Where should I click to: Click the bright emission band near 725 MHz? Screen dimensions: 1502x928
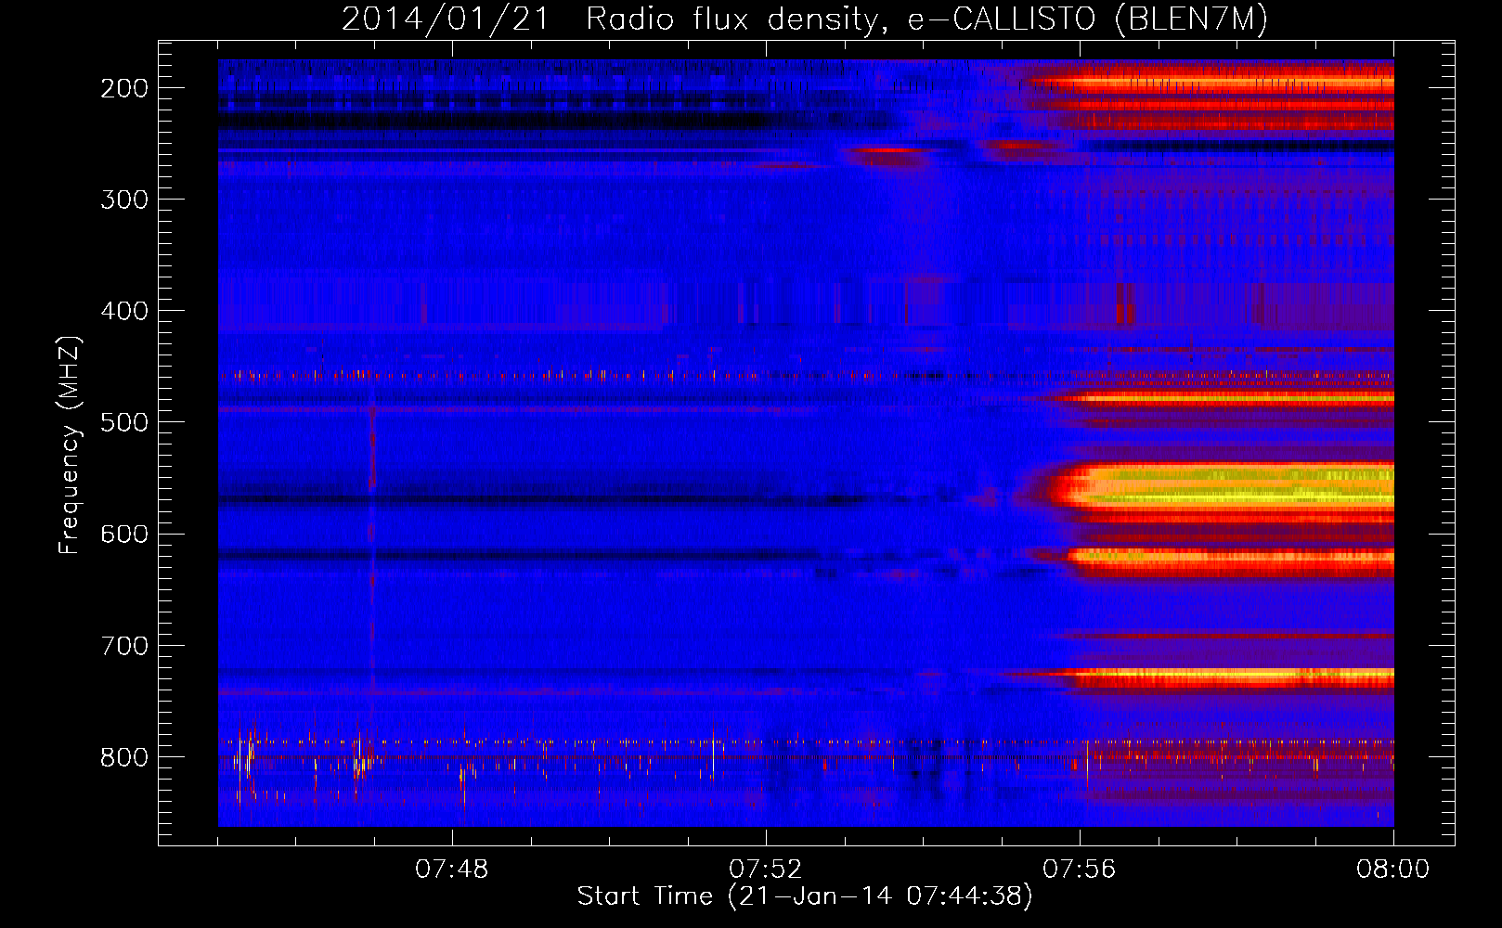[1230, 677]
